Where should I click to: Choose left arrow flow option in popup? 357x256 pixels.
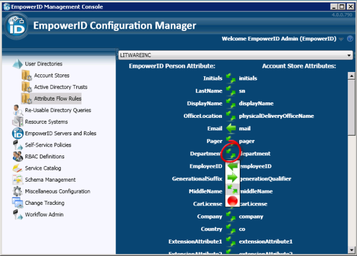pos(233,166)
